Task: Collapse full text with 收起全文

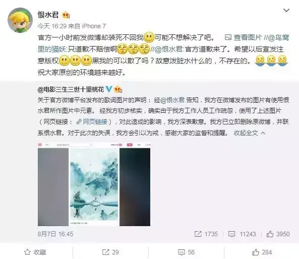Action: (x=250, y=133)
